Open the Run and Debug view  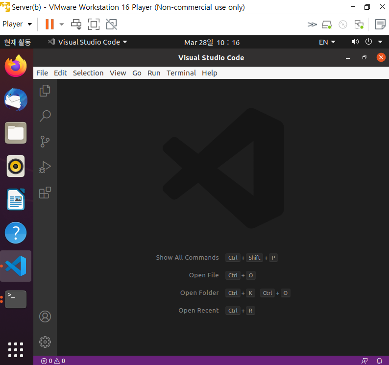[45, 167]
